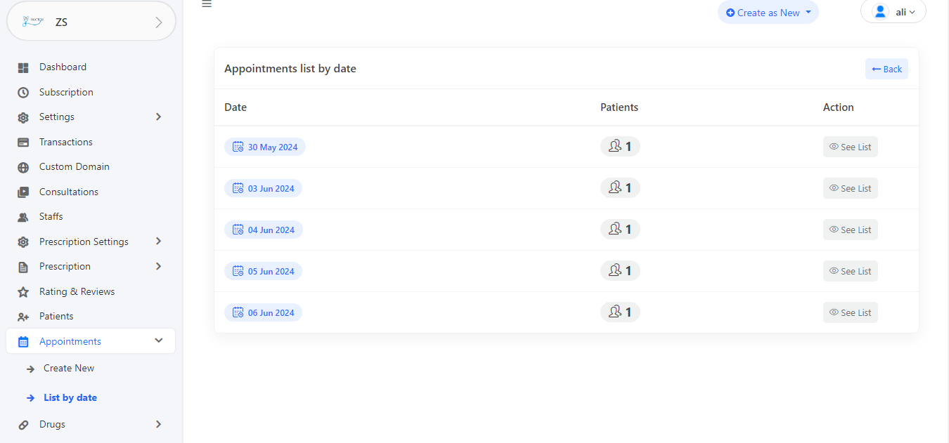Click the Transactions card icon
Screen dimensions: 949x443
tap(23, 143)
